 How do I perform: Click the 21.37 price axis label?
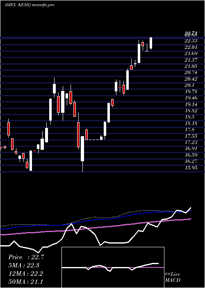191,60
